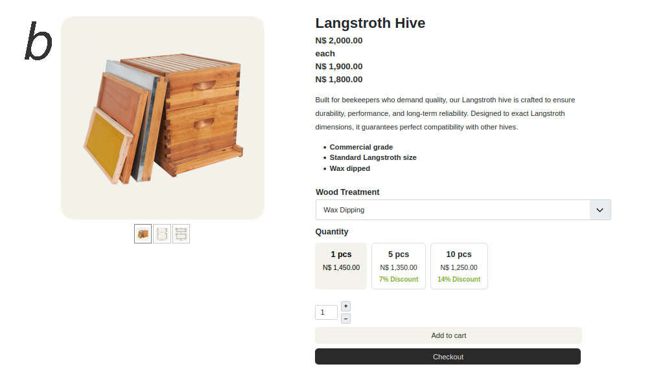Select the color hive photo thumbnail
Screen dimensions: 665x371
(x=143, y=234)
